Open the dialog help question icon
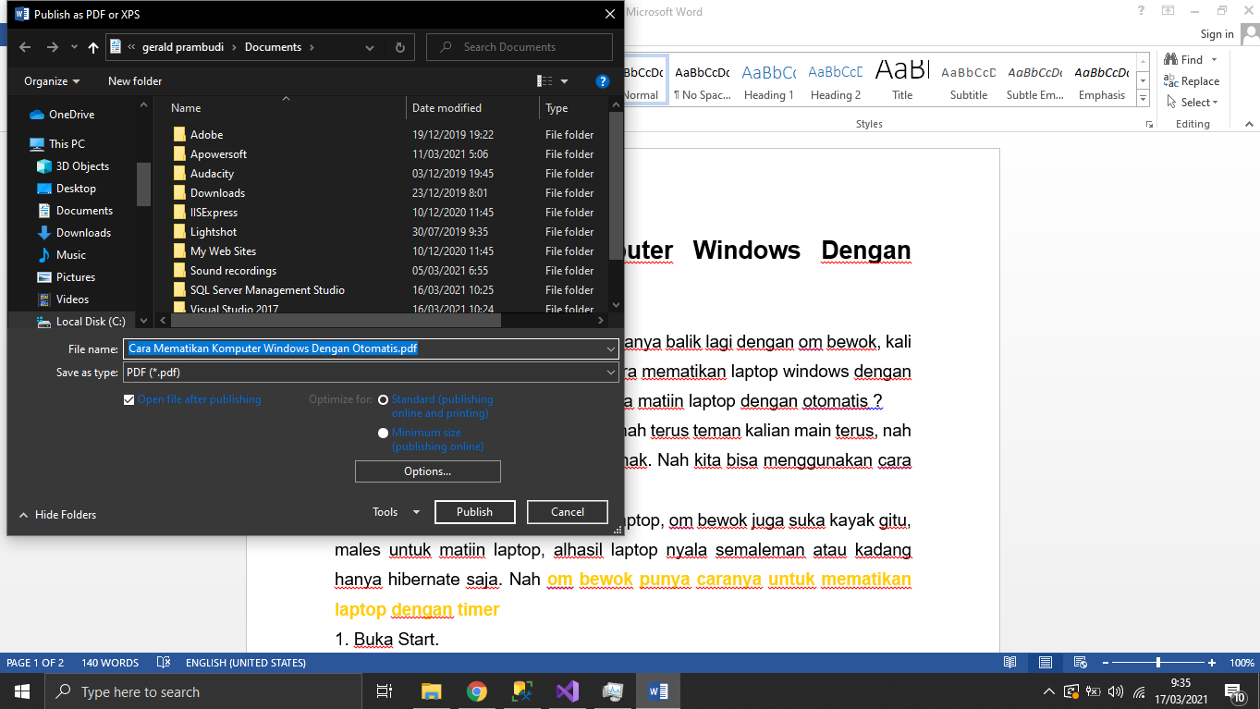This screenshot has height=709, width=1260. click(x=603, y=81)
